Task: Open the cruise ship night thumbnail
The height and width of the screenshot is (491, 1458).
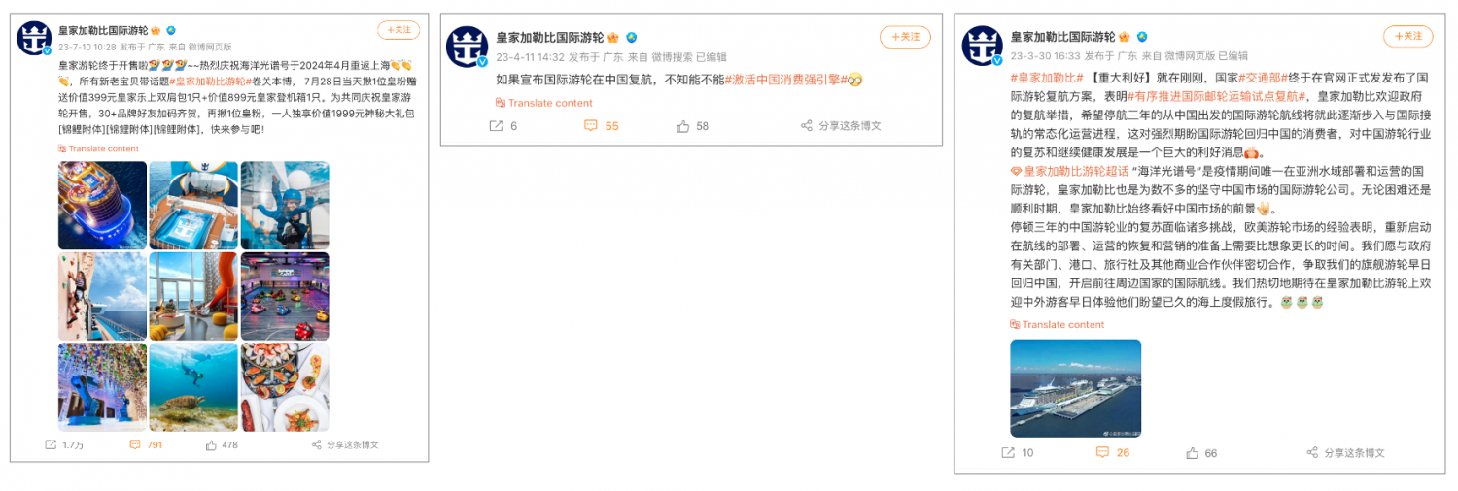Action: click(x=102, y=205)
